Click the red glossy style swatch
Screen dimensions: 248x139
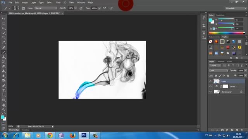click(228, 47)
